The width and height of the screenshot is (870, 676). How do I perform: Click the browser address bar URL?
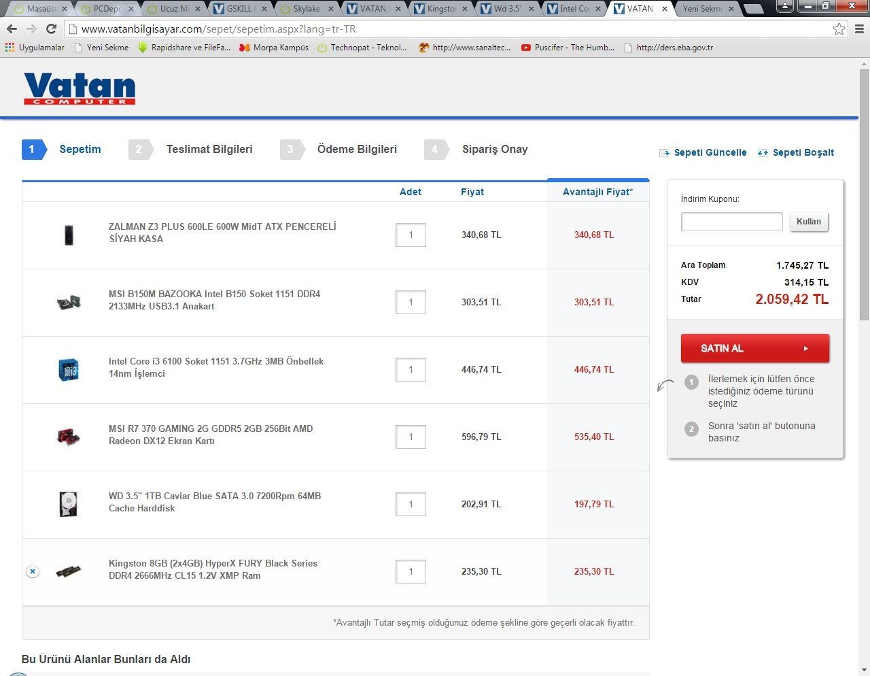pos(218,29)
